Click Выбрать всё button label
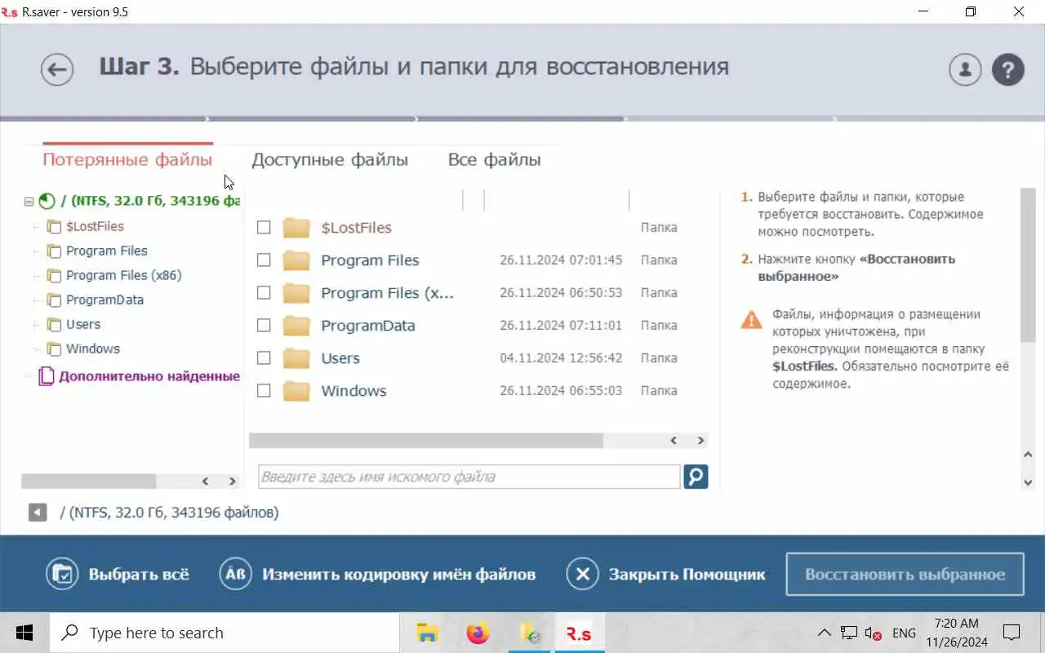 (x=139, y=575)
